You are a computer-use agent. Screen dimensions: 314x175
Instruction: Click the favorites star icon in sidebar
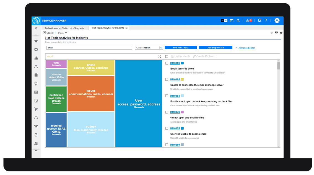36,41
